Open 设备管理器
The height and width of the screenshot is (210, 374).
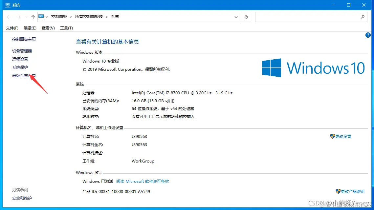(x=22, y=51)
